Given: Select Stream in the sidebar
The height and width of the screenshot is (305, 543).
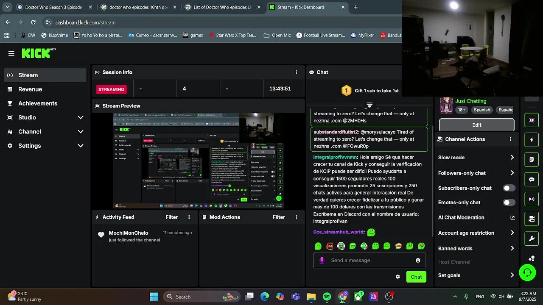Looking at the screenshot, I should (46, 75).
